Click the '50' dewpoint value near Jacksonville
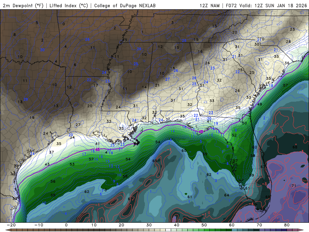The height and width of the screenshot is (232, 309). tap(244, 123)
